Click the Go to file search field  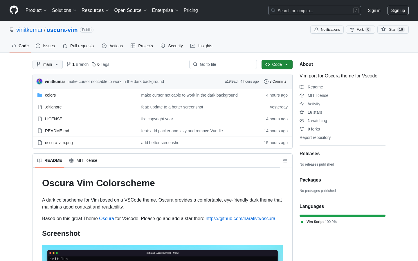tap(223, 64)
